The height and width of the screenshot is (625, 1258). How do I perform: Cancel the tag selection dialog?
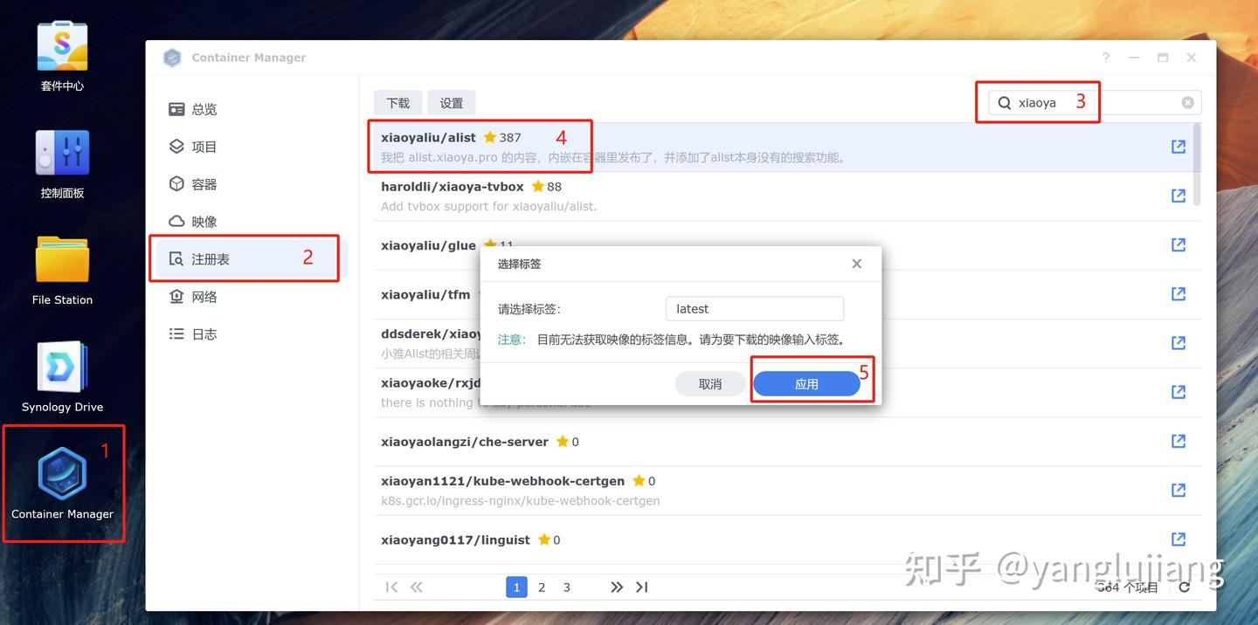point(710,383)
